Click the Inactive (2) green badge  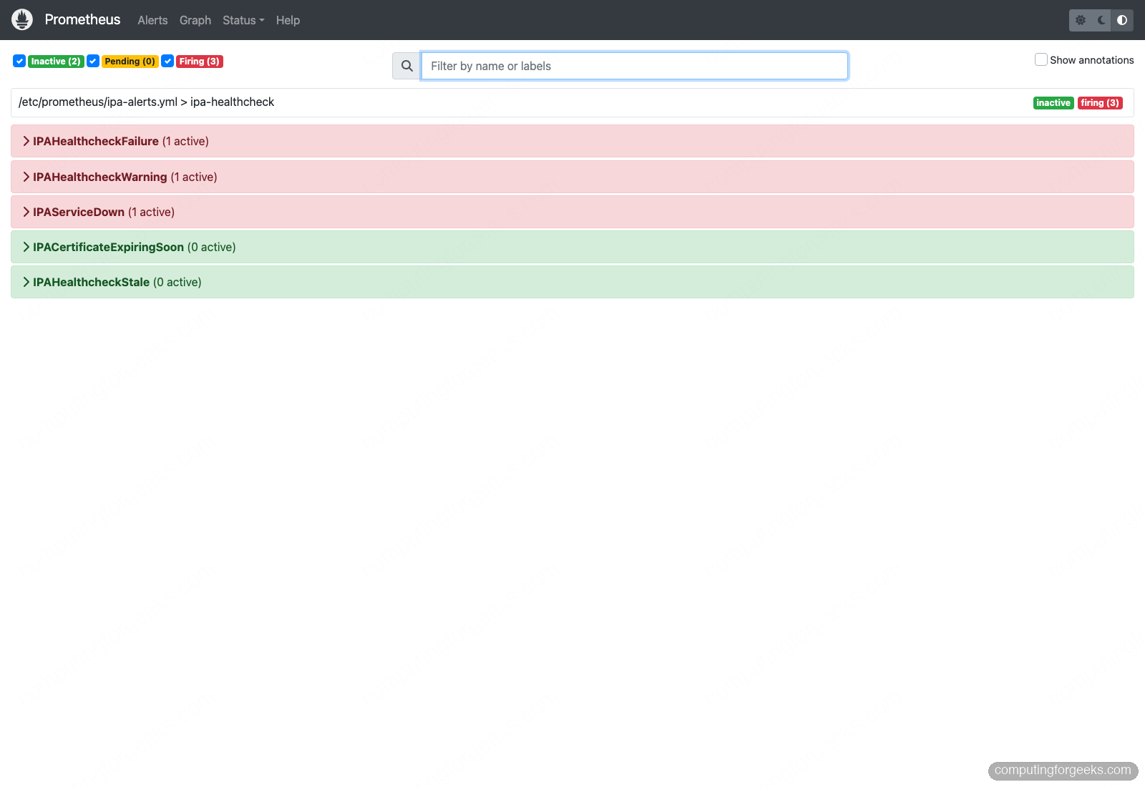coord(56,62)
